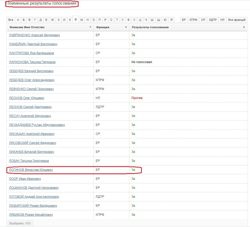Open ЛЯБИХОВ Роман Михайлович link

pyautogui.click(x=31, y=215)
